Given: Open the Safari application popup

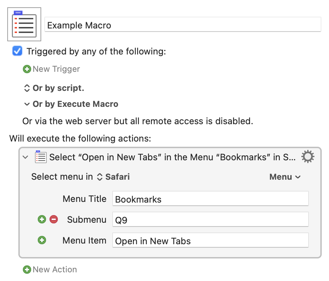Looking at the screenshot, I should point(113,177).
